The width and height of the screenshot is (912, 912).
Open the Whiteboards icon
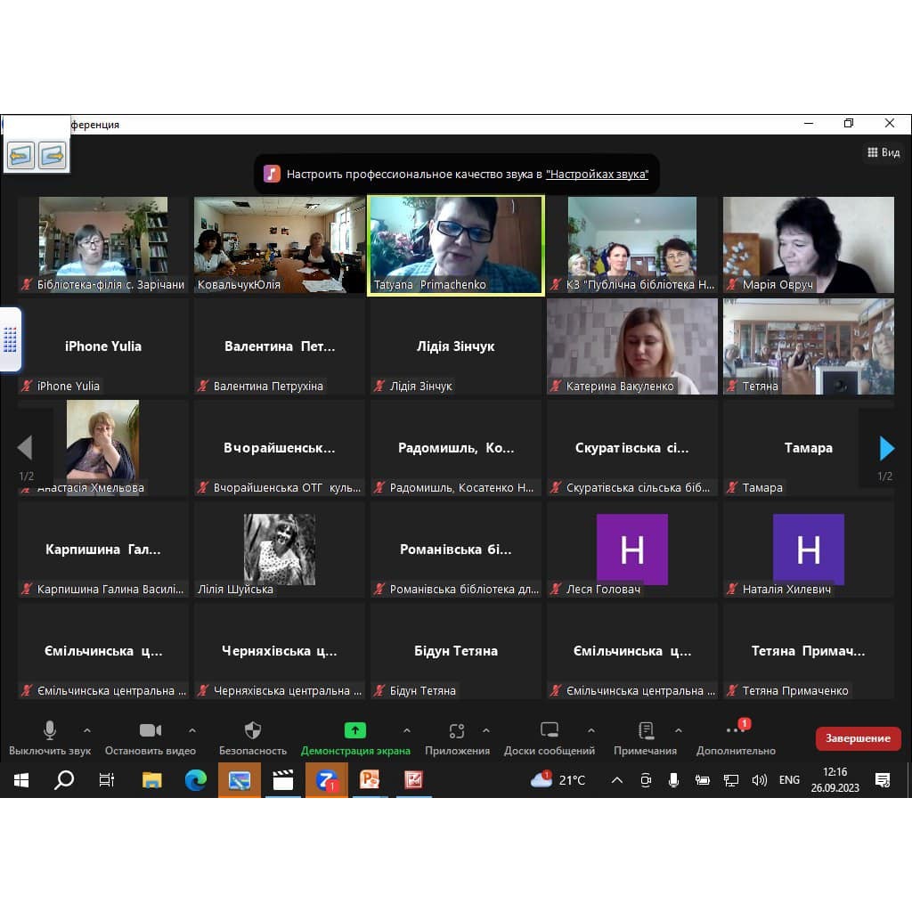tap(550, 731)
